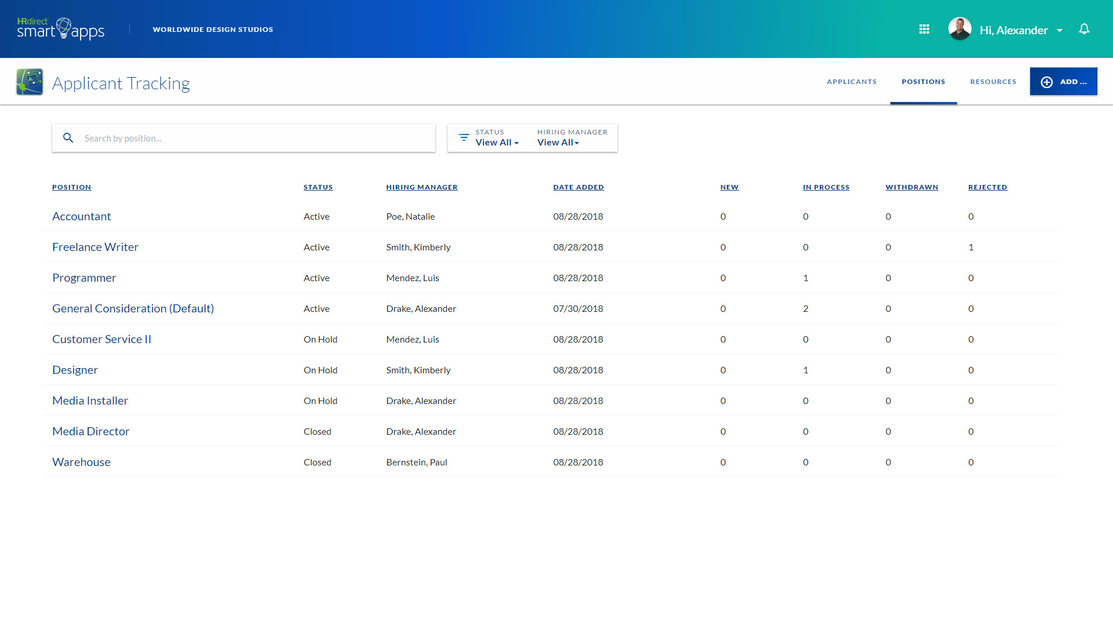Click the Applicant Tracking title

121,83
